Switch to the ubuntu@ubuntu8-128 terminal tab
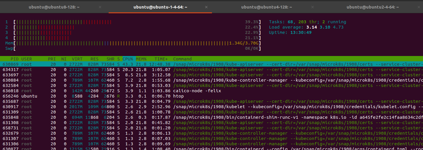Viewport: 423px width, 150px height. tap(54, 7)
